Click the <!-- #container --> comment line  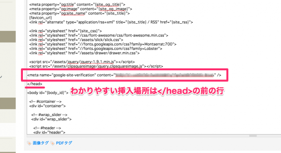click(45, 102)
